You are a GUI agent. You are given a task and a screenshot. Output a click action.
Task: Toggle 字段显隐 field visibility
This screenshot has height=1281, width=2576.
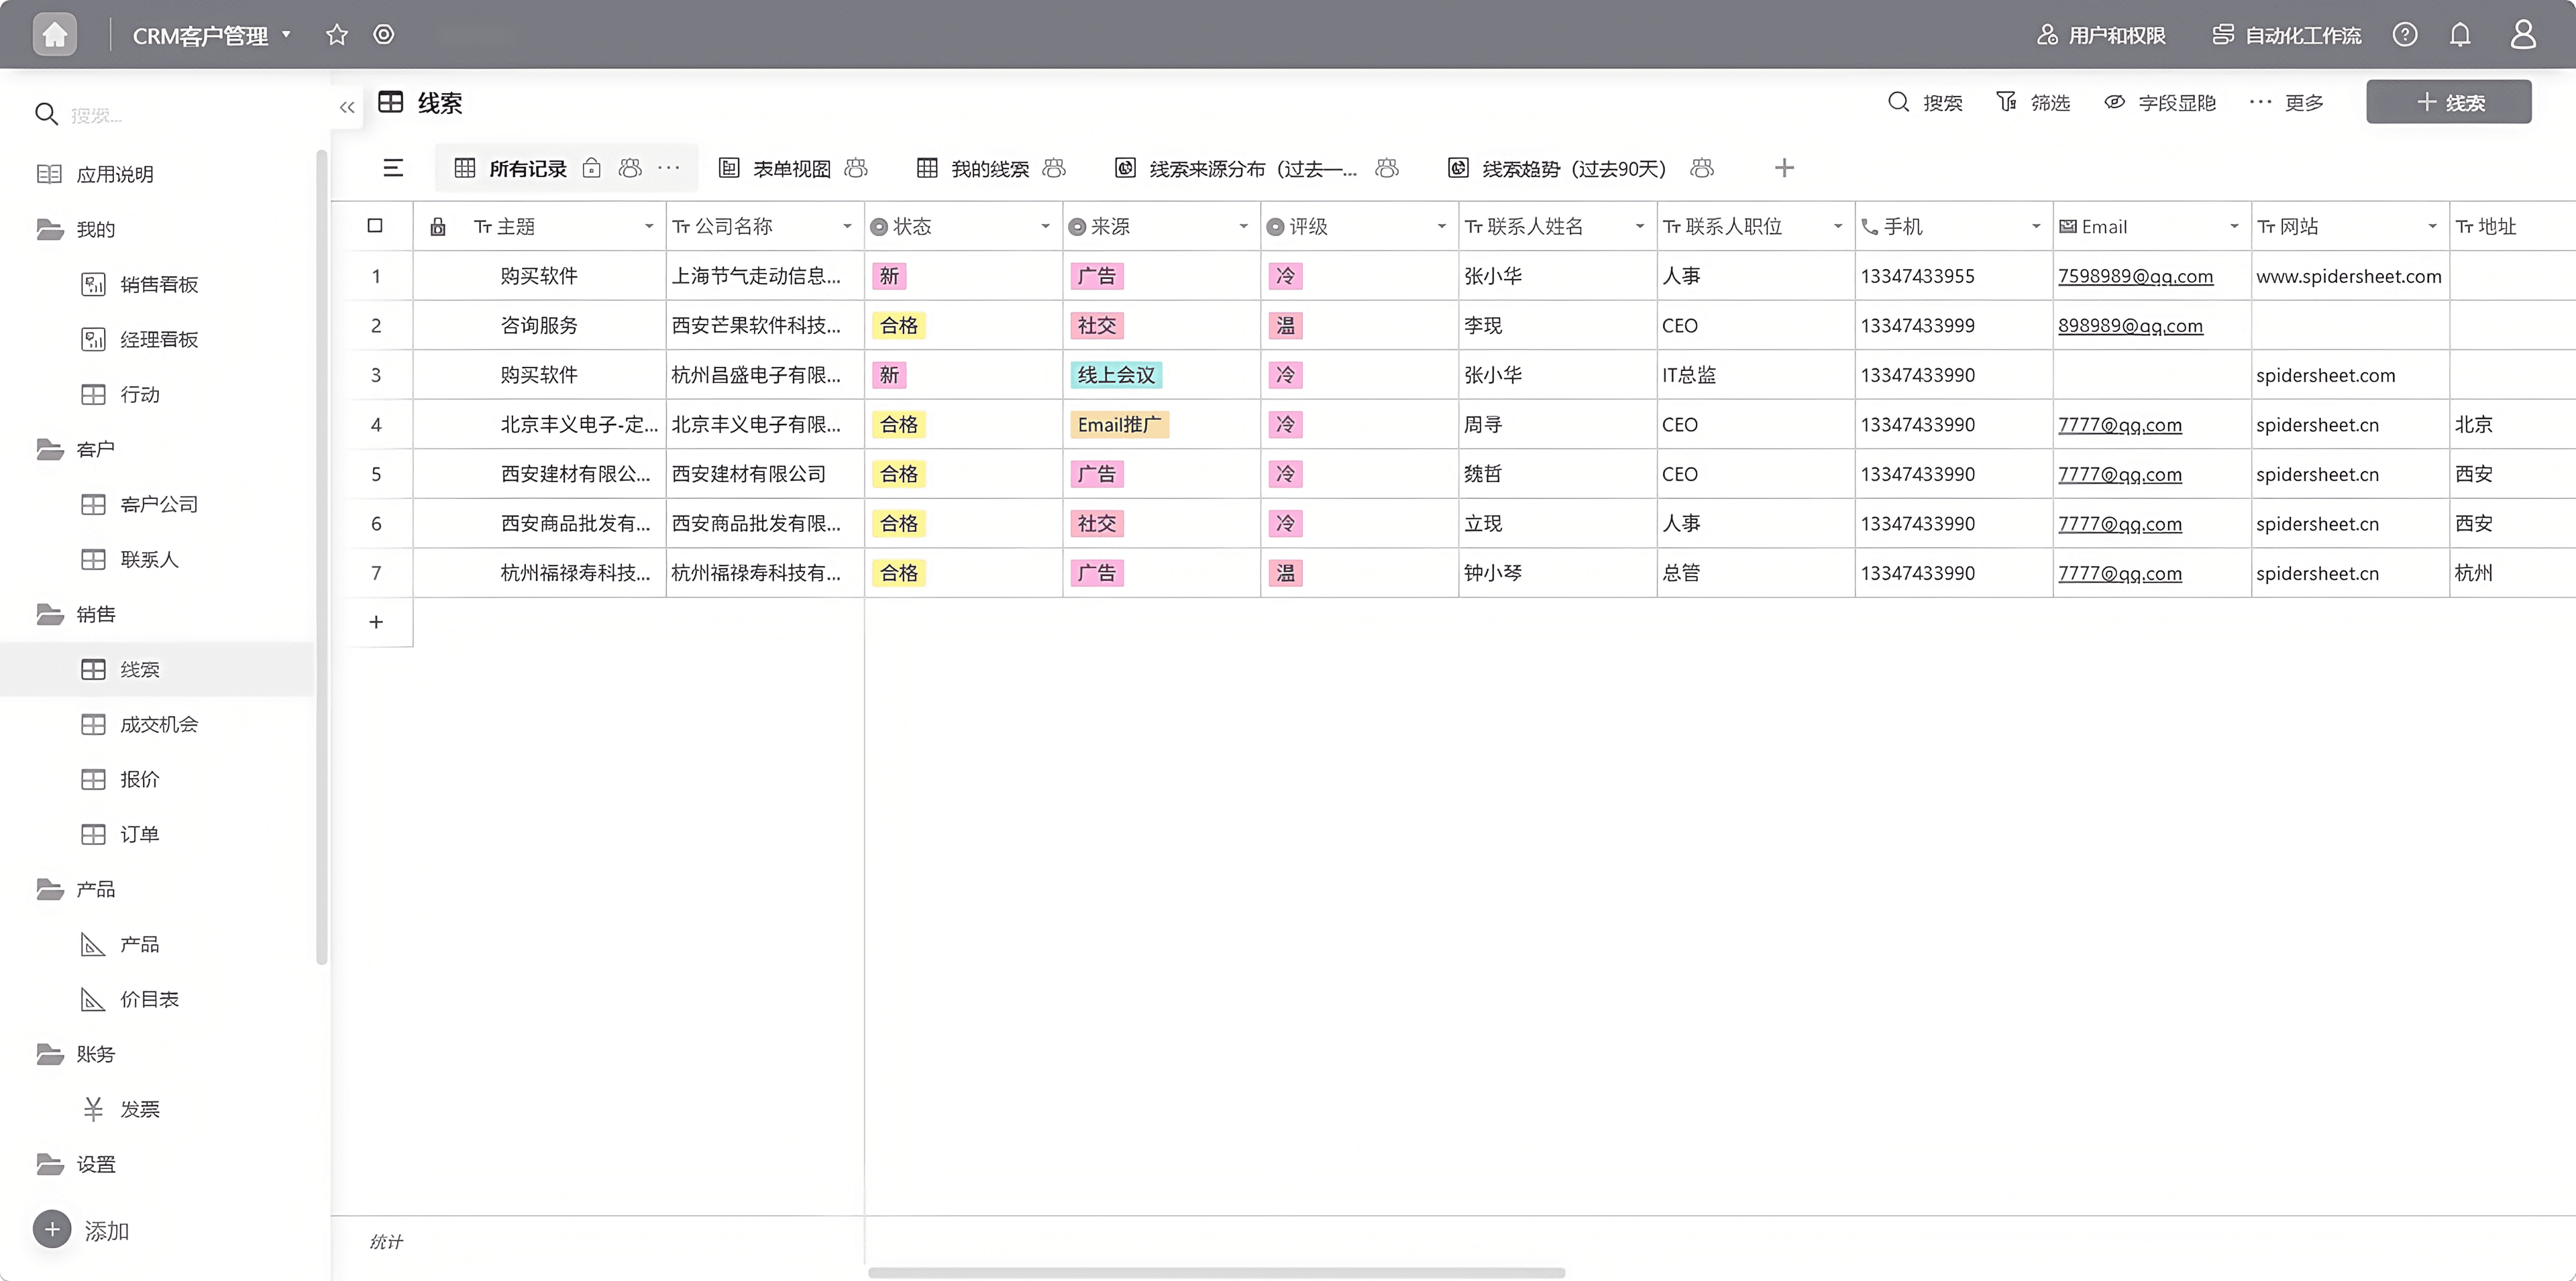[2161, 103]
